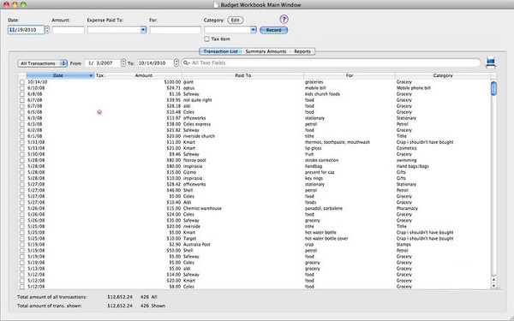Click the Date column sort arrow

(91, 75)
